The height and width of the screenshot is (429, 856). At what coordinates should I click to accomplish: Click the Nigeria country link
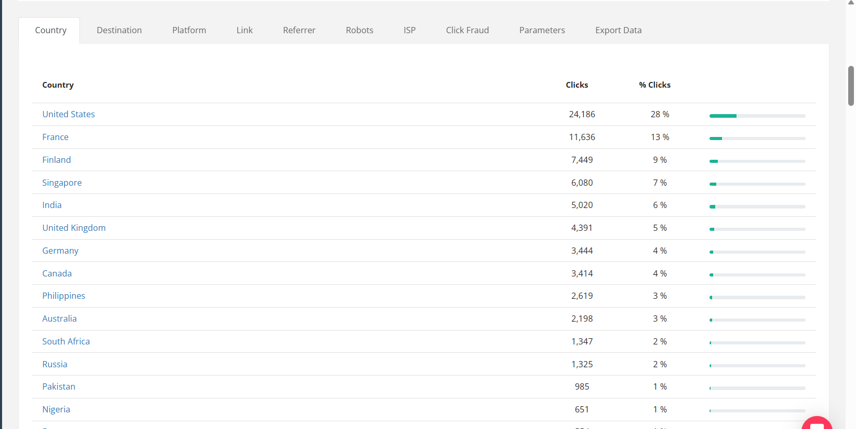tap(56, 409)
